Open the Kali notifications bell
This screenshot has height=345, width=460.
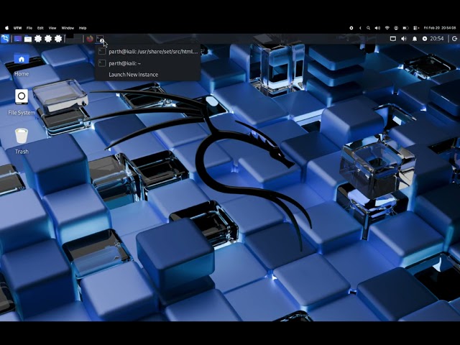click(415, 39)
